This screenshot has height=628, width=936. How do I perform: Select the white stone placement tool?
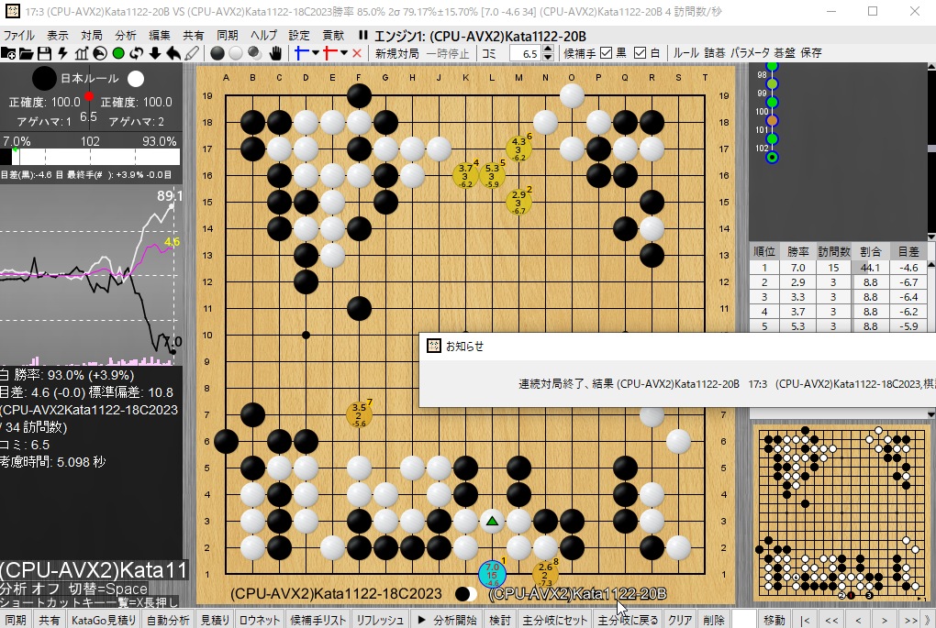pyautogui.click(x=236, y=54)
